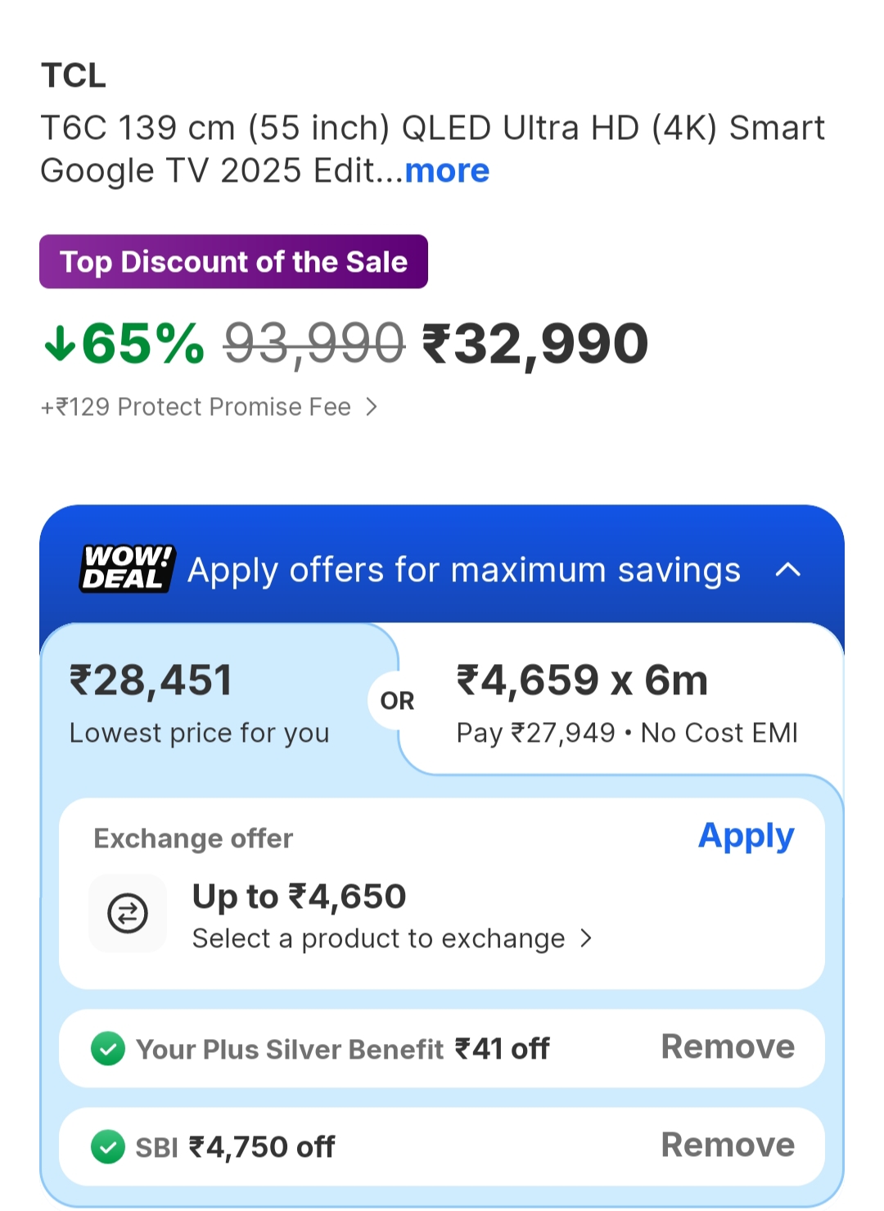Viewport: 884px width, 1211px height.
Task: Expand product title with more link
Action: 447,170
